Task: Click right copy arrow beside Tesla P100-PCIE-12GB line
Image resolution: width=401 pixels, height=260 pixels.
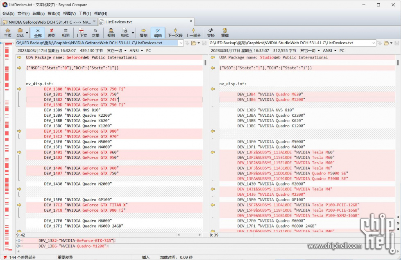Action: pos(213,205)
